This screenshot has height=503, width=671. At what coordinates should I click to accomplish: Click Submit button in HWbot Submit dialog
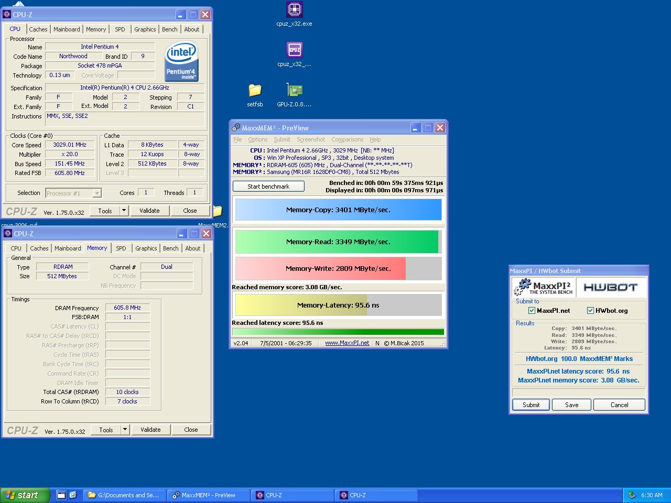coord(531,405)
